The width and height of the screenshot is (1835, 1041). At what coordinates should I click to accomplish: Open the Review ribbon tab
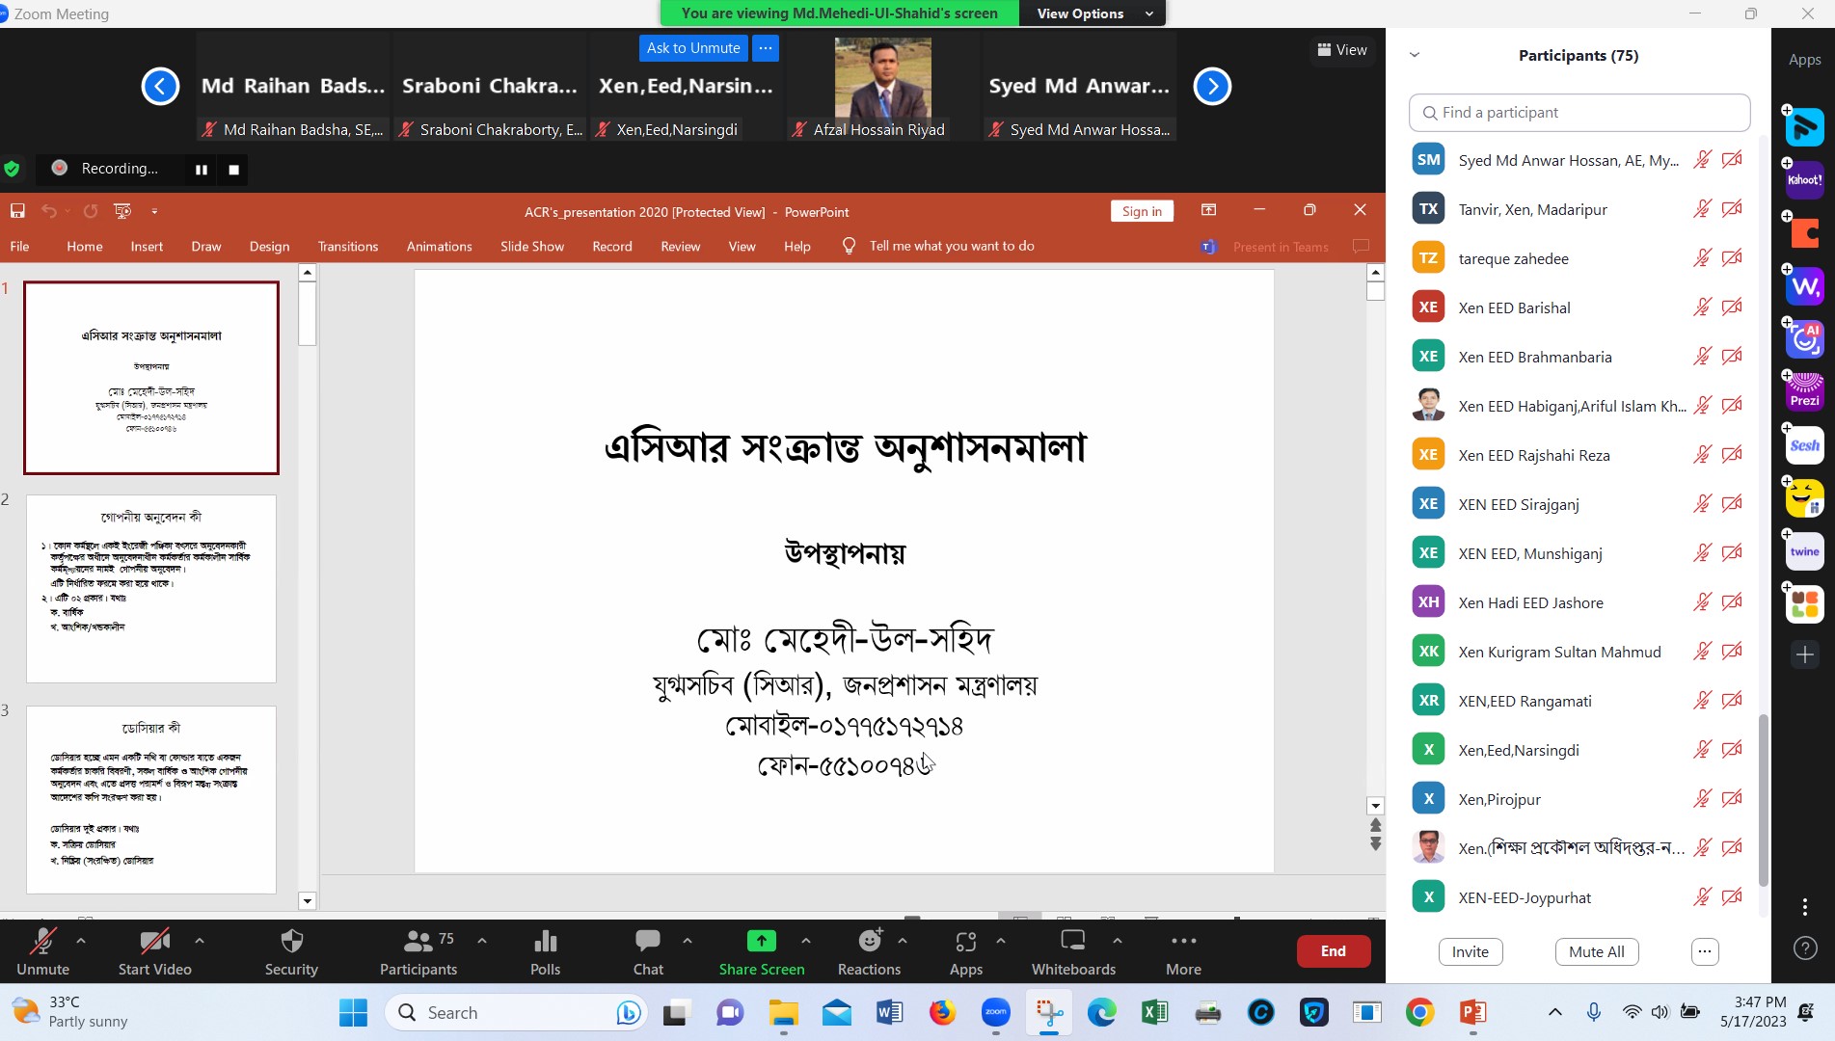(680, 246)
